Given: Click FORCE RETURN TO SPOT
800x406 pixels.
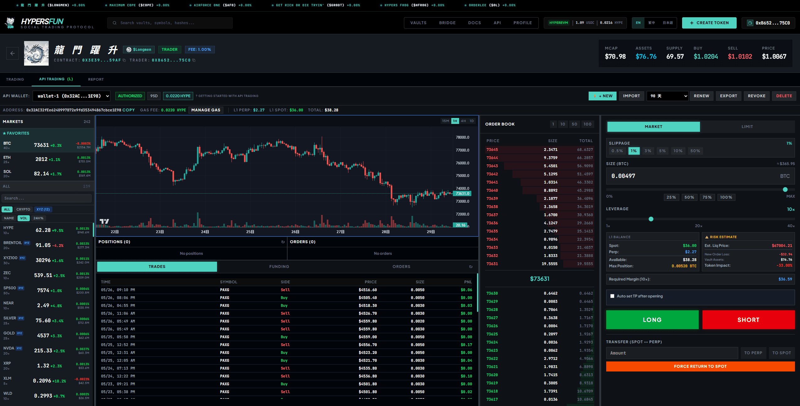Looking at the screenshot, I should click(700, 366).
